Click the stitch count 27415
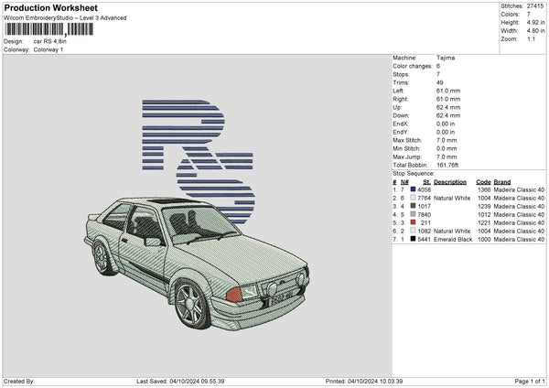549x388 pixels. tap(535, 6)
